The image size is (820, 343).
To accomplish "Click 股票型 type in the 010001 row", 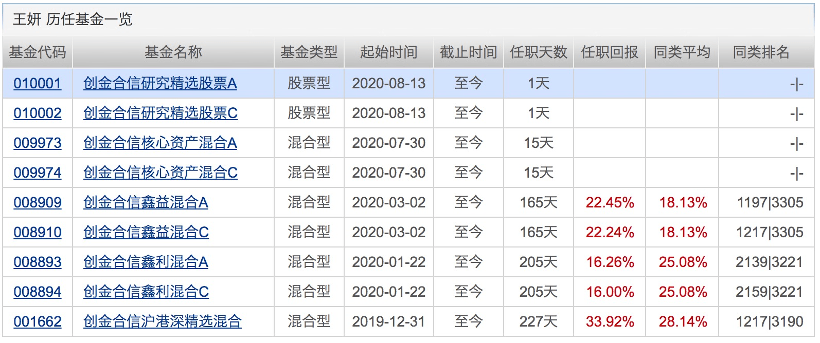I will 309,84.
